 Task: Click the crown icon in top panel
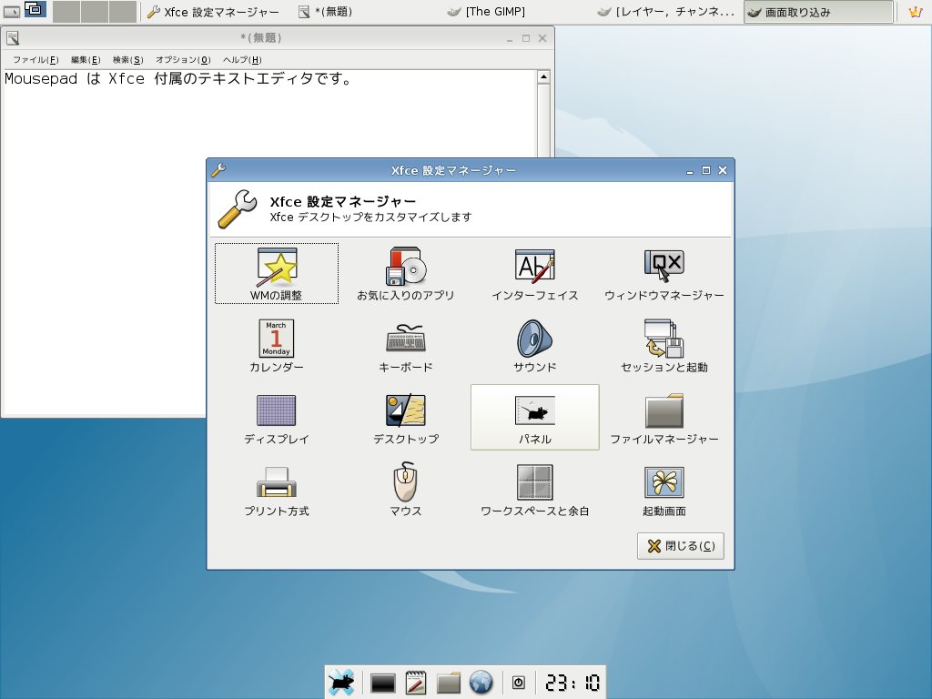[x=916, y=12]
